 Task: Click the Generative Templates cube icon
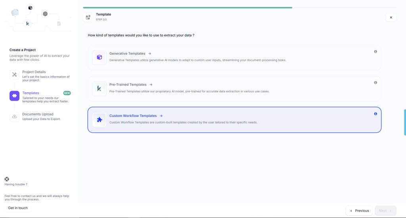(x=99, y=57)
